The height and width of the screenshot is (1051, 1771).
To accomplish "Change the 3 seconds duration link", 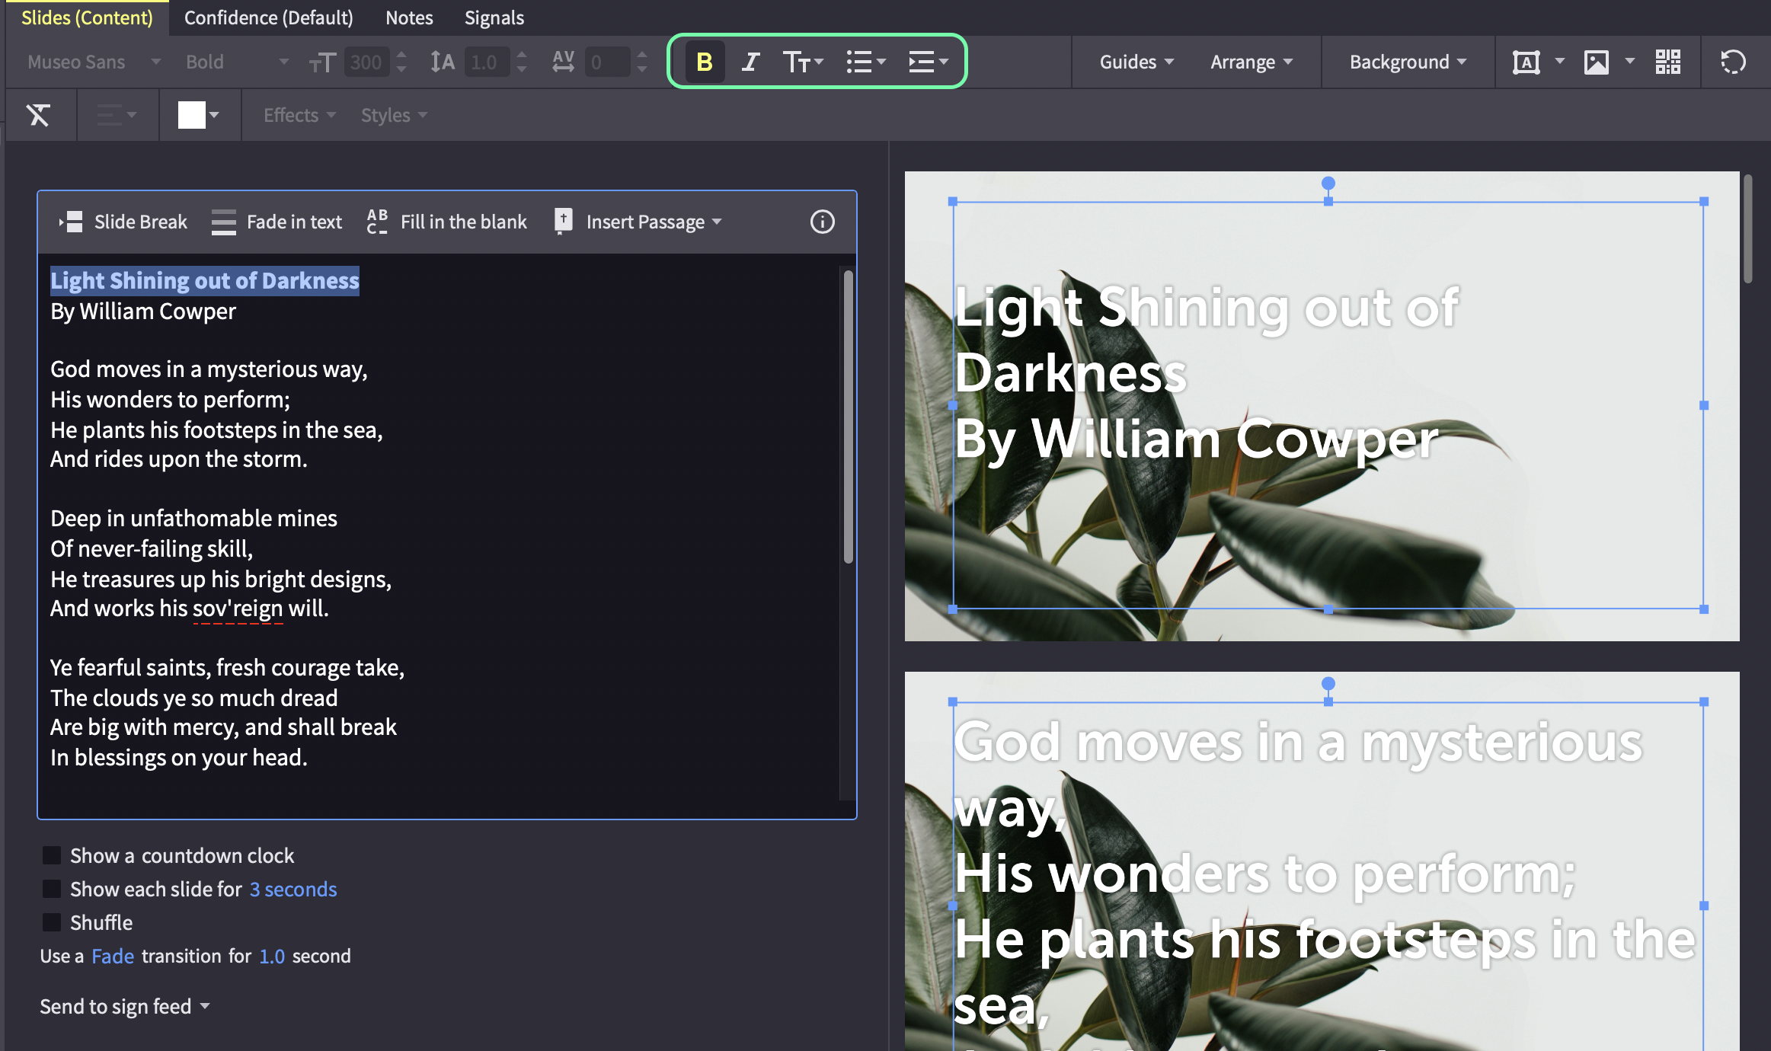I will click(293, 889).
